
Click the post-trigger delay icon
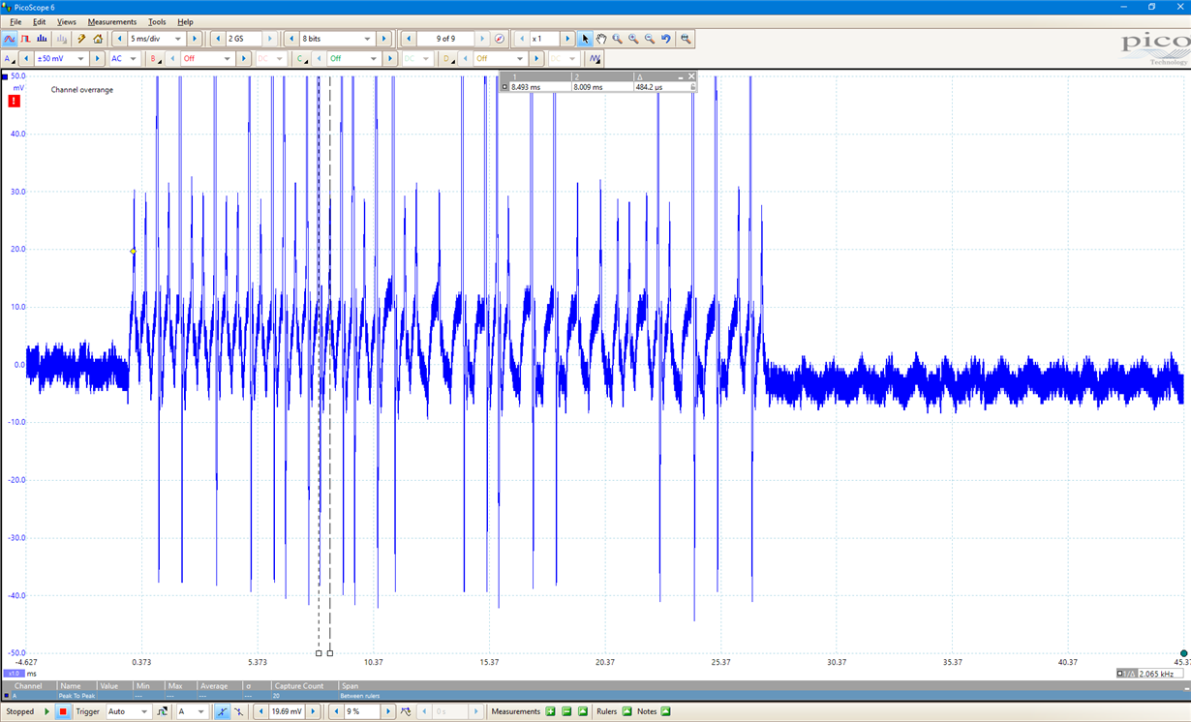(406, 711)
